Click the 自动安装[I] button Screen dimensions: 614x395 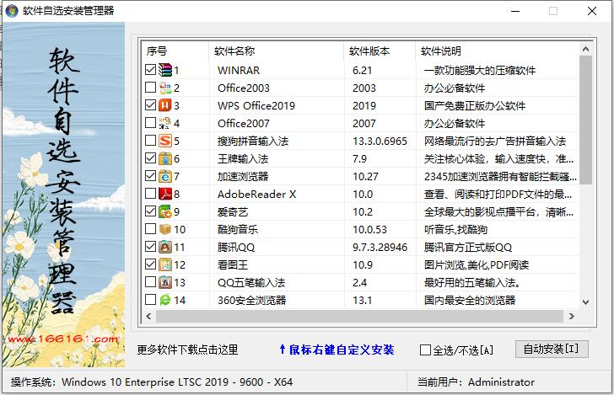click(x=552, y=349)
